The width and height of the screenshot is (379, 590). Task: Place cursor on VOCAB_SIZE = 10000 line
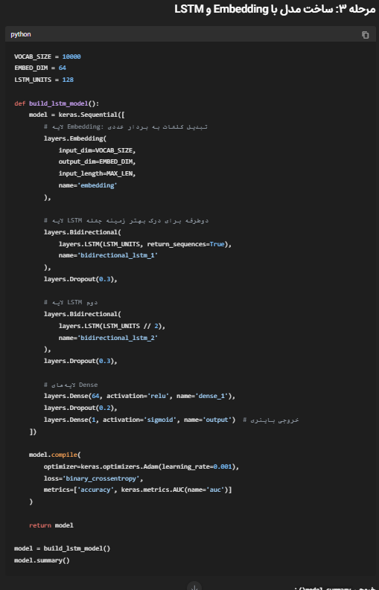pos(48,57)
